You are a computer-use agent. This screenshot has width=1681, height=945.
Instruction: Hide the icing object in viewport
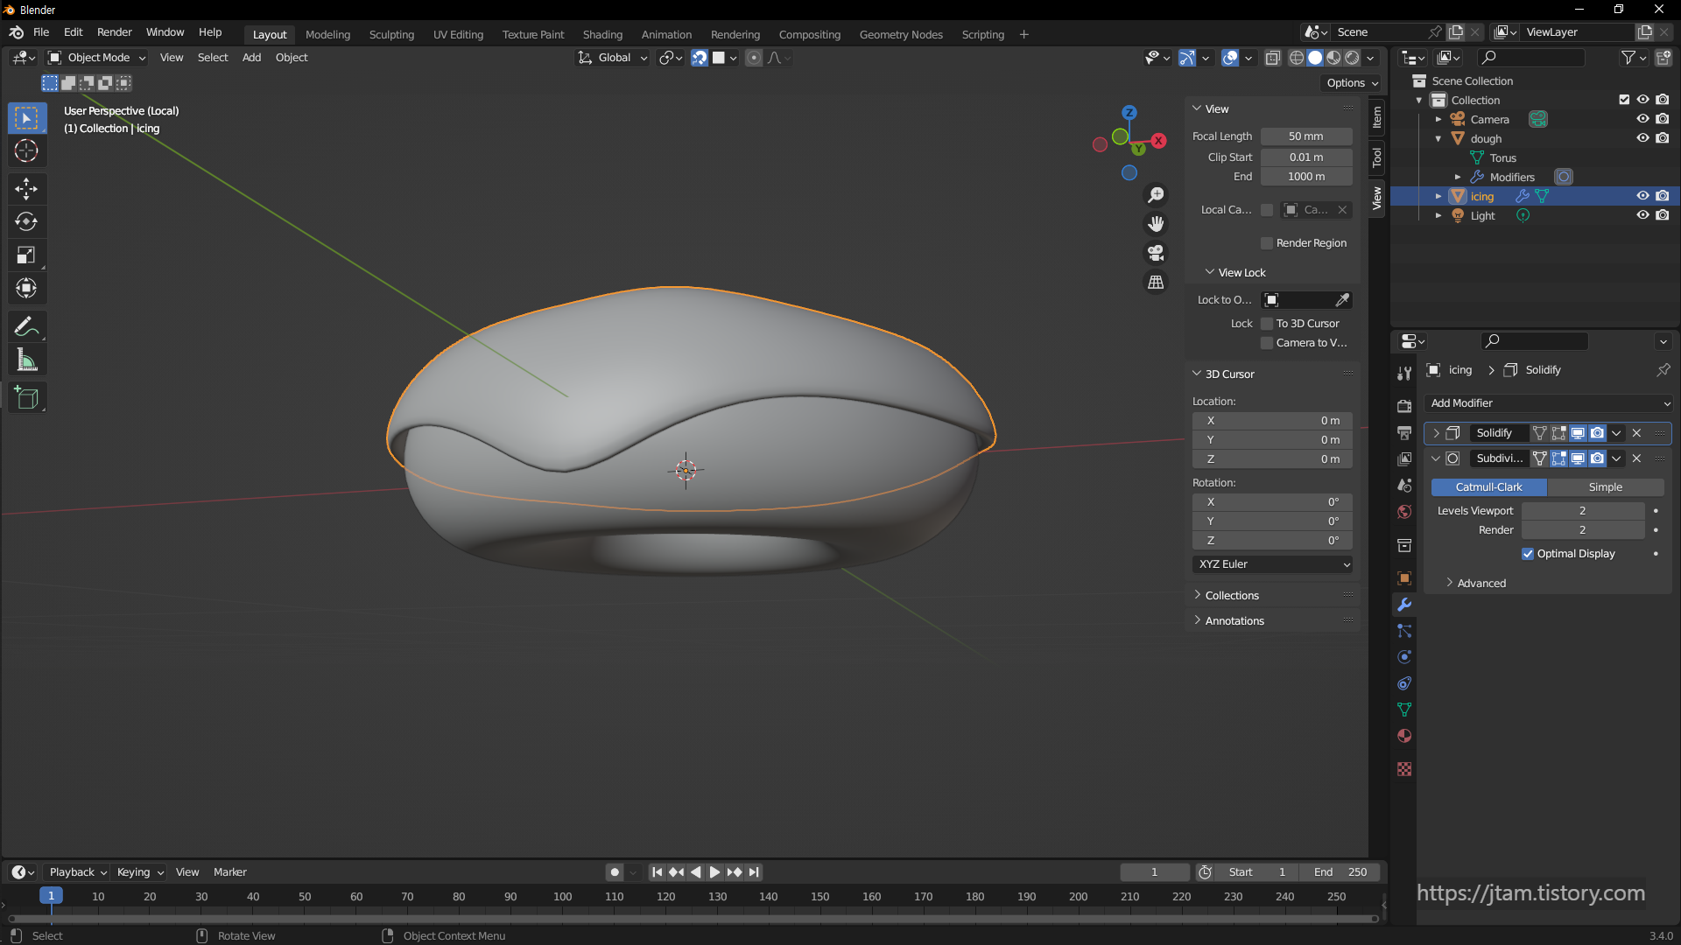click(1642, 196)
